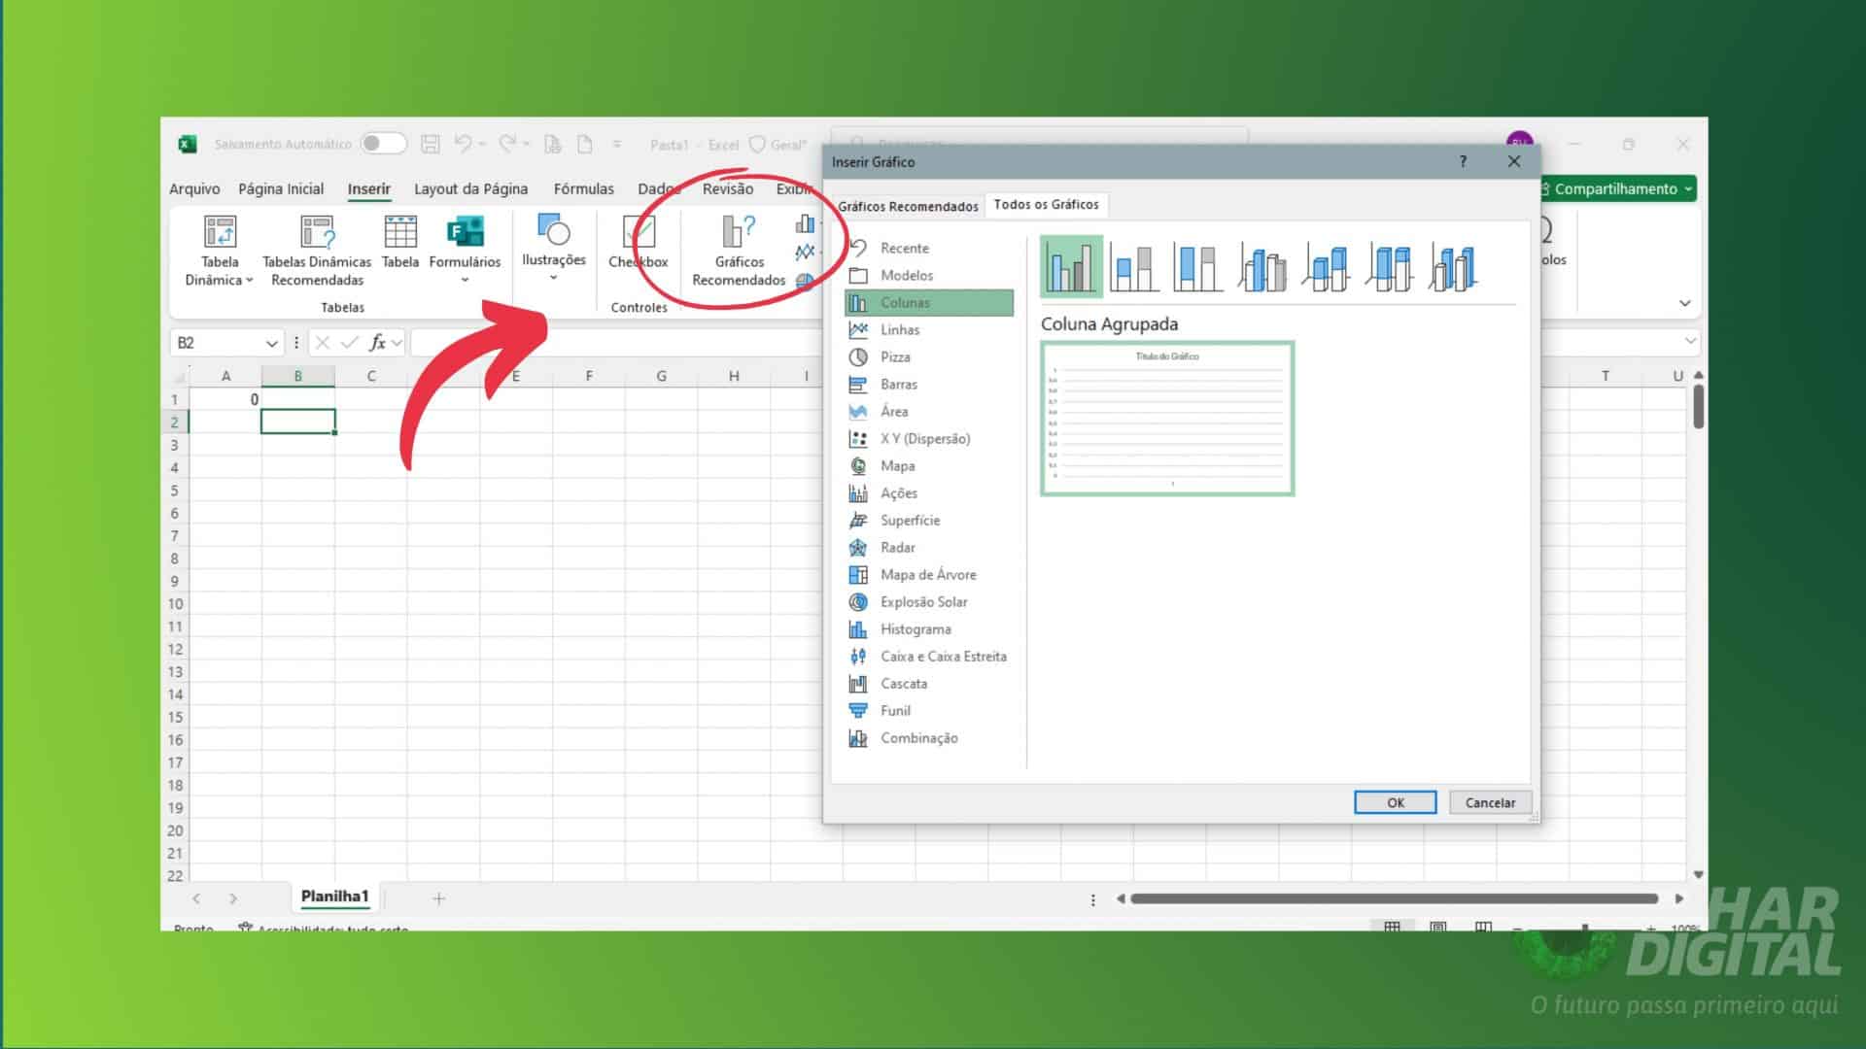The height and width of the screenshot is (1049, 1866).
Task: Open the Compartilhamento dropdown
Action: tap(1688, 188)
